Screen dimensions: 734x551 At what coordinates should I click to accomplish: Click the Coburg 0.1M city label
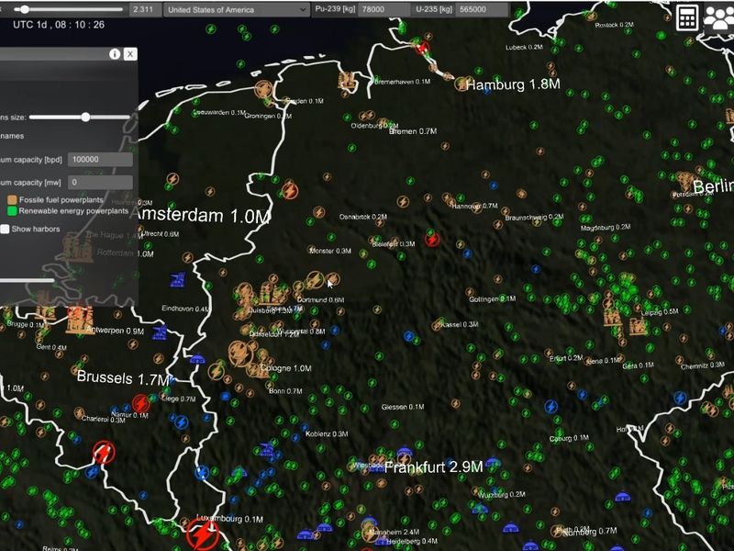coord(569,438)
